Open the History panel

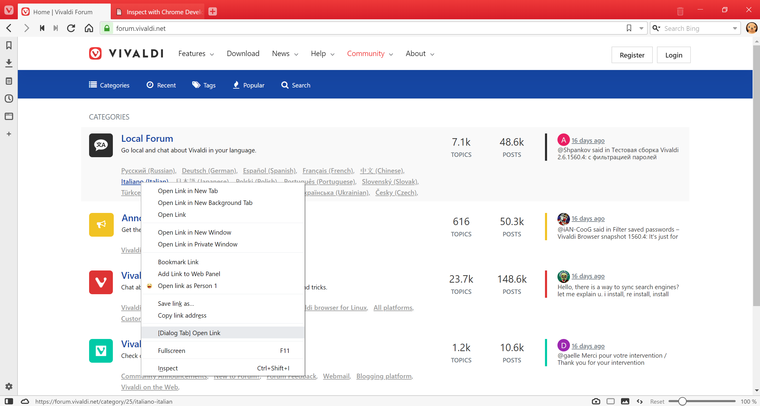9,99
